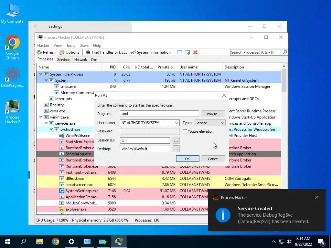Click the Desktop input field
Image resolution: width=331 pixels, height=248 pixels.
(145, 149)
